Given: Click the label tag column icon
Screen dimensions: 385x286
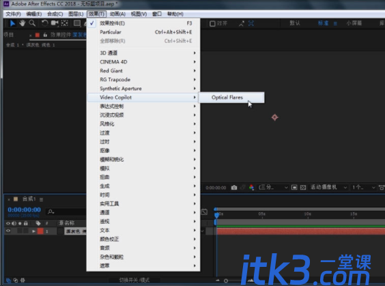Looking at the screenshot, I should point(38,223).
